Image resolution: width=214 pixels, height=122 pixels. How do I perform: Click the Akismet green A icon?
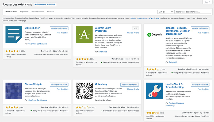click(x=84, y=35)
